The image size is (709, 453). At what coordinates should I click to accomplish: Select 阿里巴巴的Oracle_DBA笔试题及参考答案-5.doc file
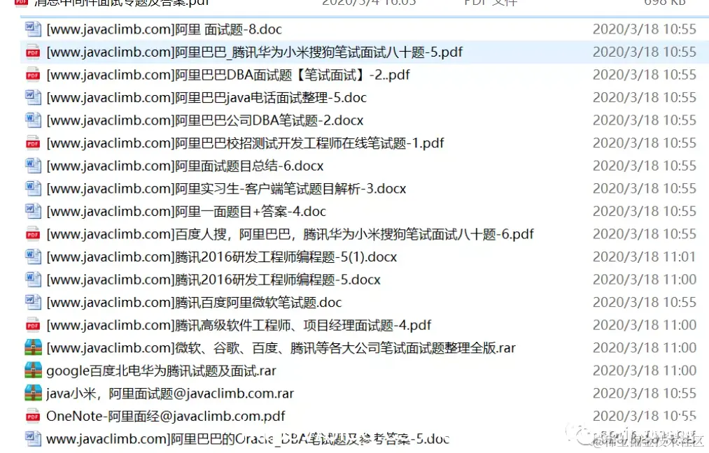click(x=248, y=439)
